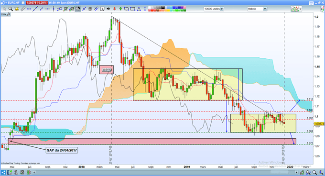Open instrument info next to EURCHF
The height and width of the screenshot is (176, 325).
(23, 3)
